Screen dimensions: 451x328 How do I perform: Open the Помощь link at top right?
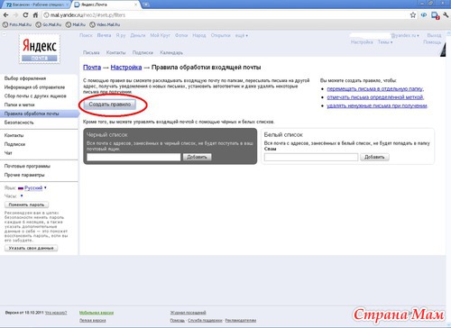pos(432,42)
